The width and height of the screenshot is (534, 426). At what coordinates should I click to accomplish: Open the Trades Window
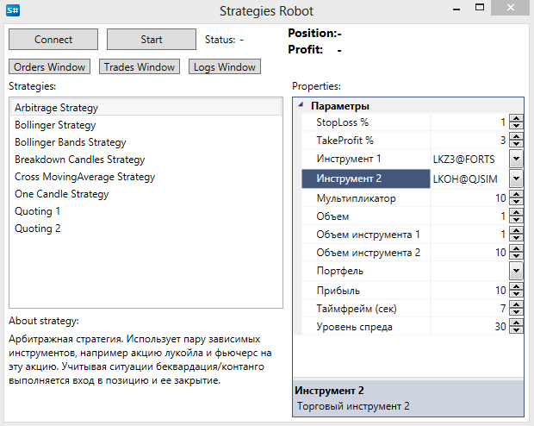click(x=139, y=66)
